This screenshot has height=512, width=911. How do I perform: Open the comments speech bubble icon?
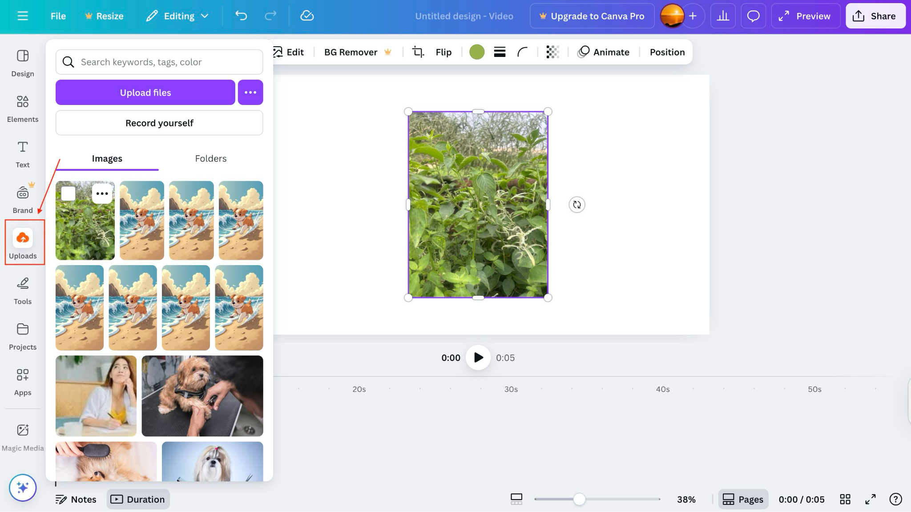pyautogui.click(x=753, y=16)
